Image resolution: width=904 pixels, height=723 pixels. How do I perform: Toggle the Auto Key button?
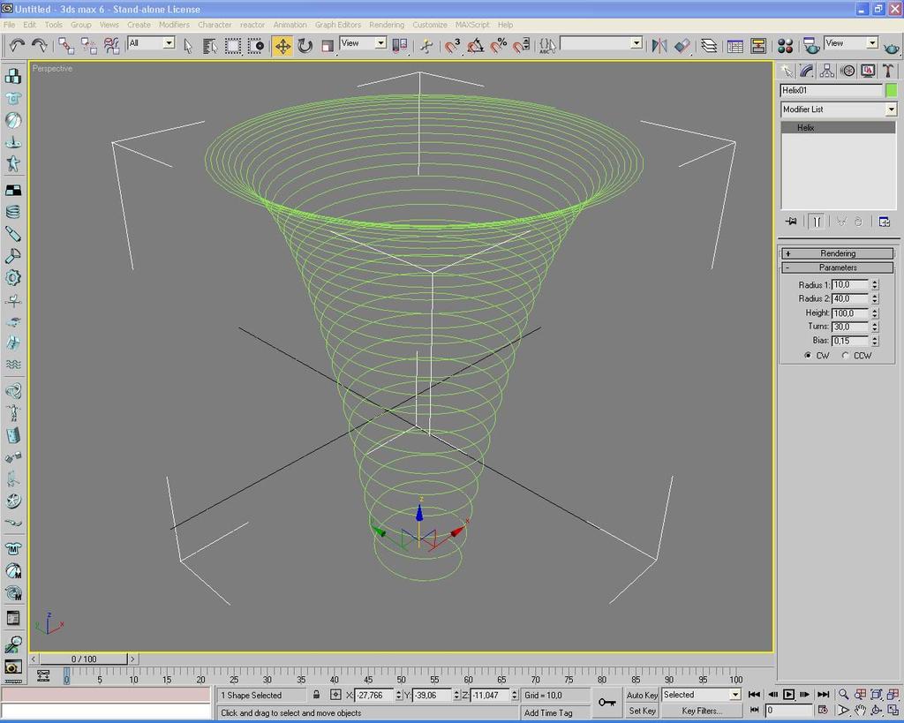click(642, 696)
